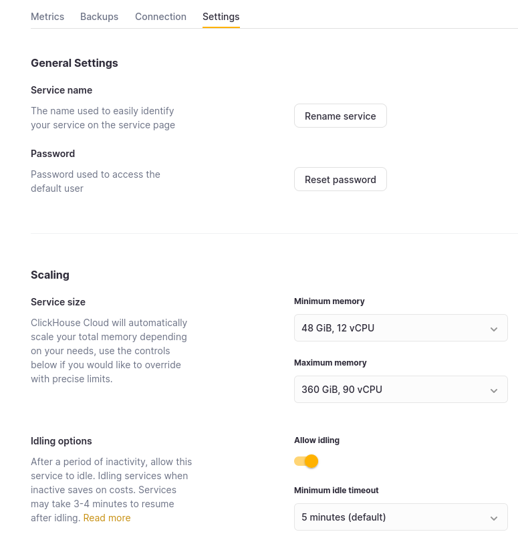This screenshot has height=544, width=518.
Task: Click the 5 minutes (default) timeout value
Action: click(x=344, y=517)
